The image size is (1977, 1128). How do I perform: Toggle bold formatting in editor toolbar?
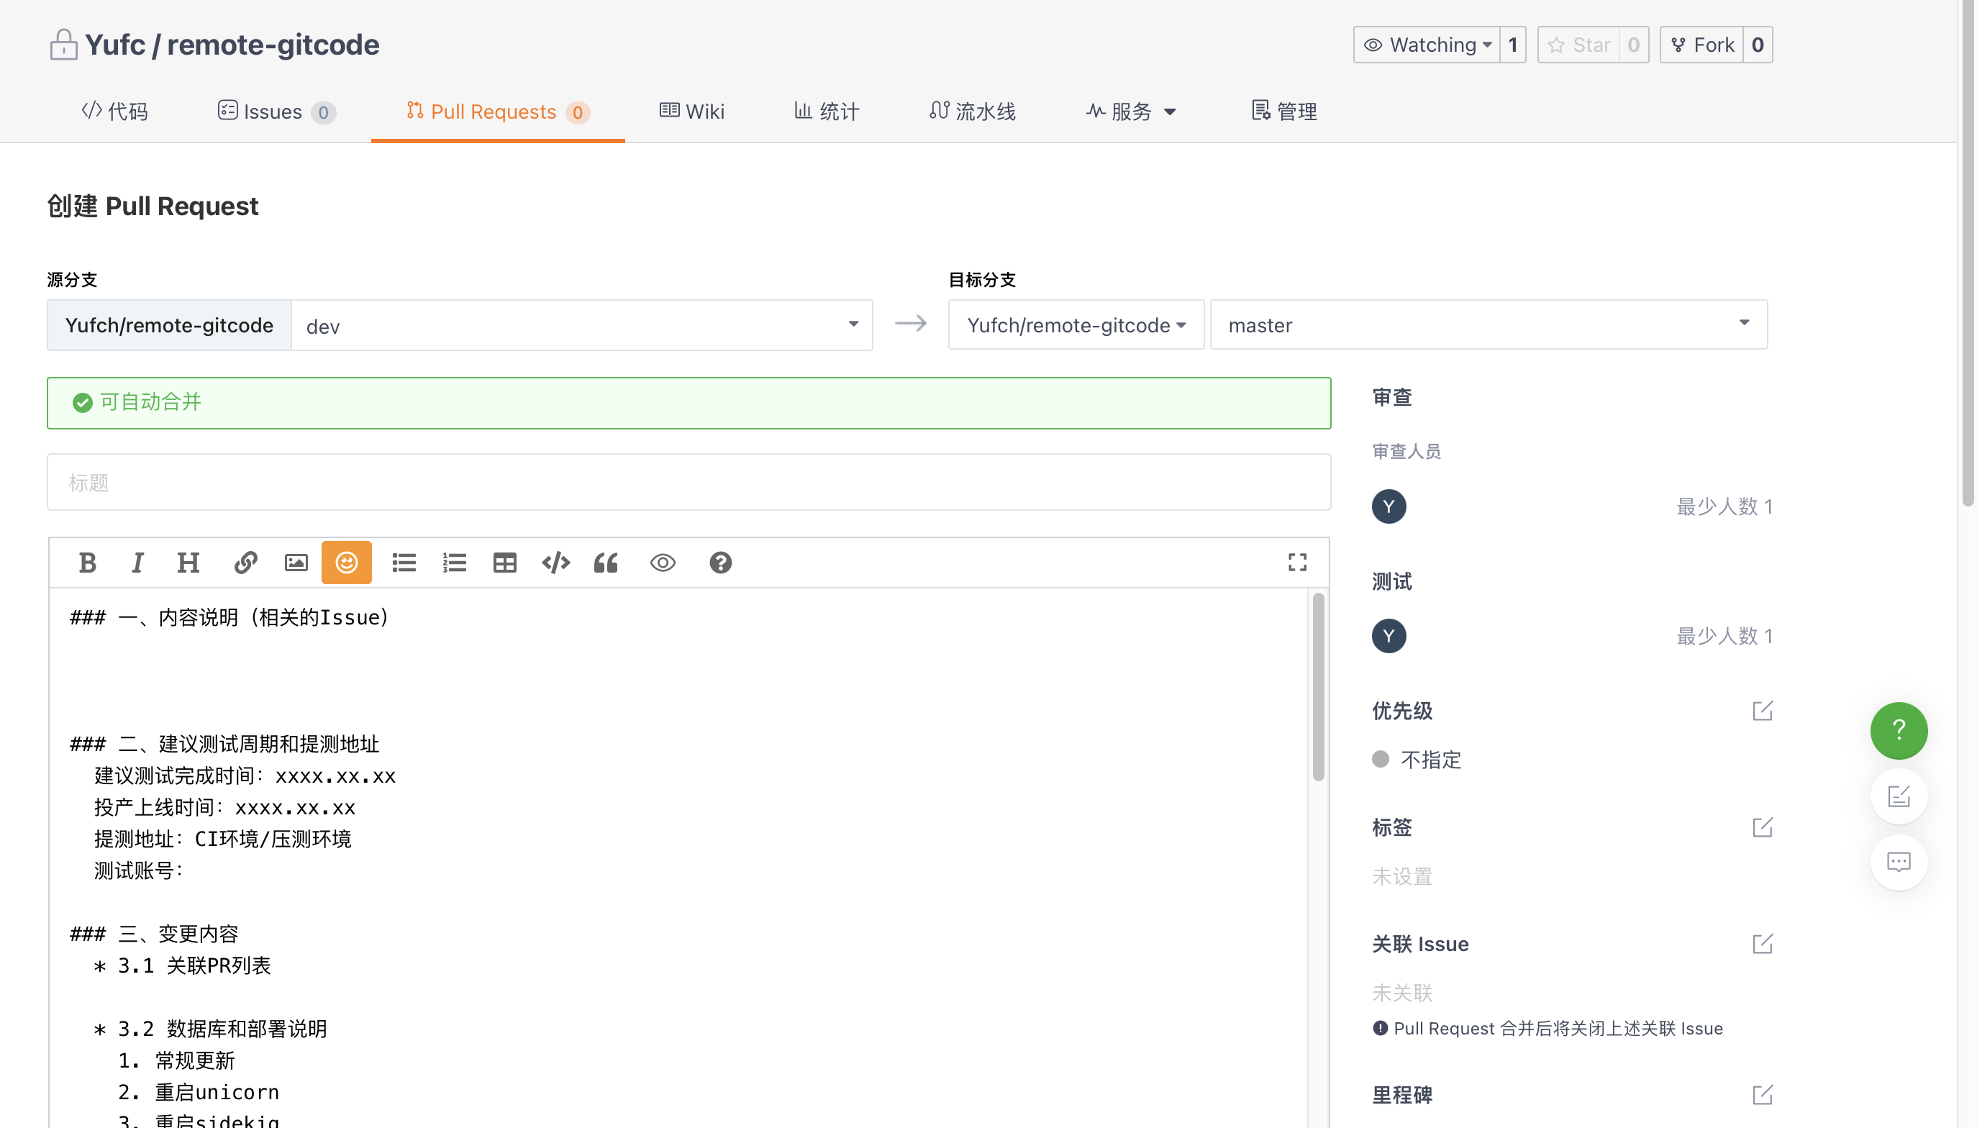88,563
